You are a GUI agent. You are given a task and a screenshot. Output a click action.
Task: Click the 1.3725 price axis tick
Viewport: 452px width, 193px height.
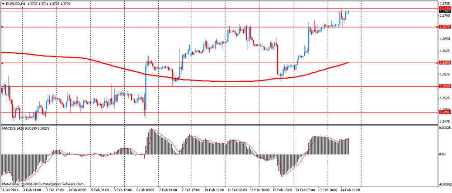click(445, 3)
